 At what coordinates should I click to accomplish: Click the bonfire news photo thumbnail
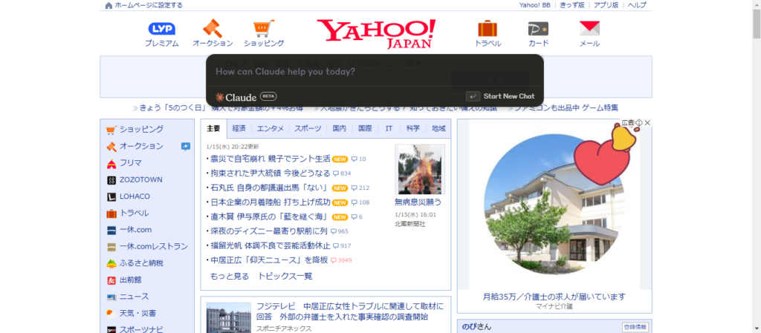420,169
